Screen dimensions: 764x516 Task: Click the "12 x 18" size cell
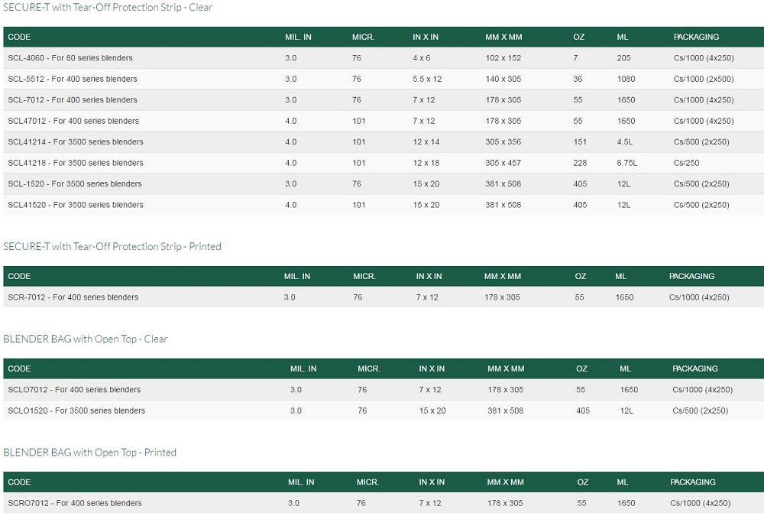pyautogui.click(x=426, y=163)
